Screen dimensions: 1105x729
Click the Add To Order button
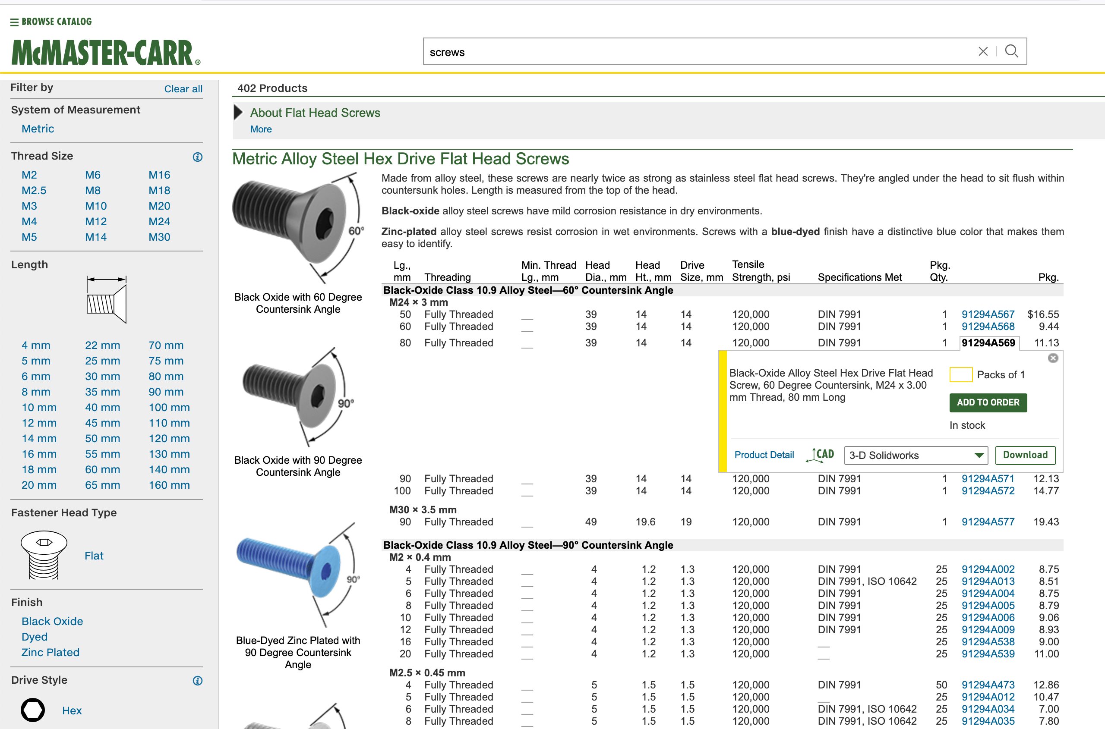pyautogui.click(x=988, y=402)
